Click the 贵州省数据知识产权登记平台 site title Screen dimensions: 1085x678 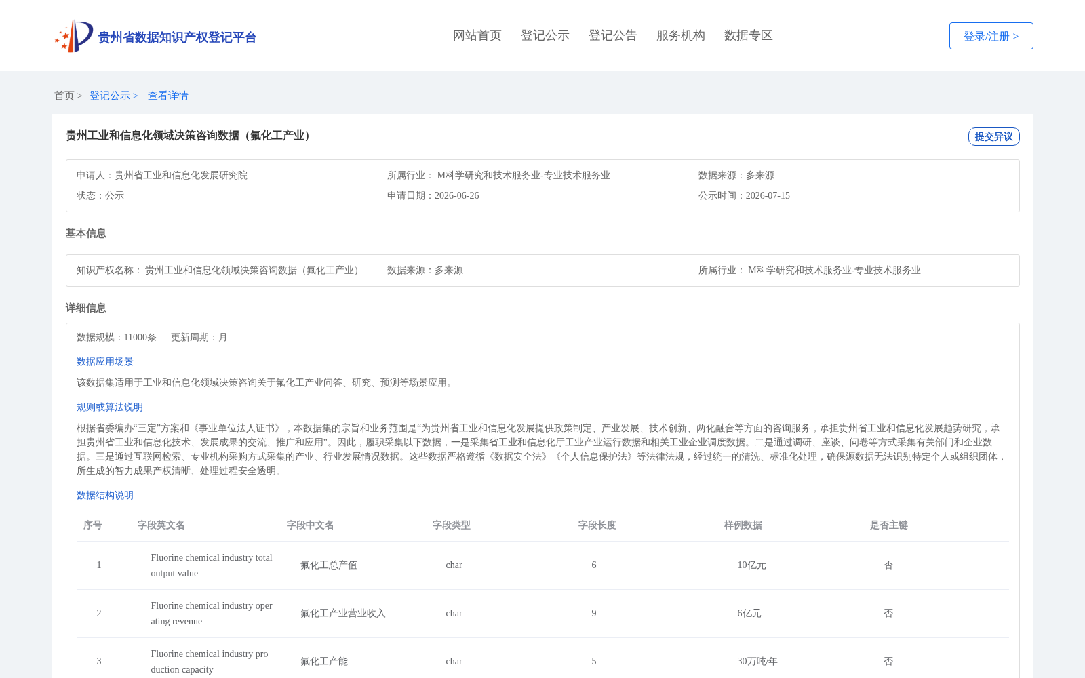(x=177, y=37)
